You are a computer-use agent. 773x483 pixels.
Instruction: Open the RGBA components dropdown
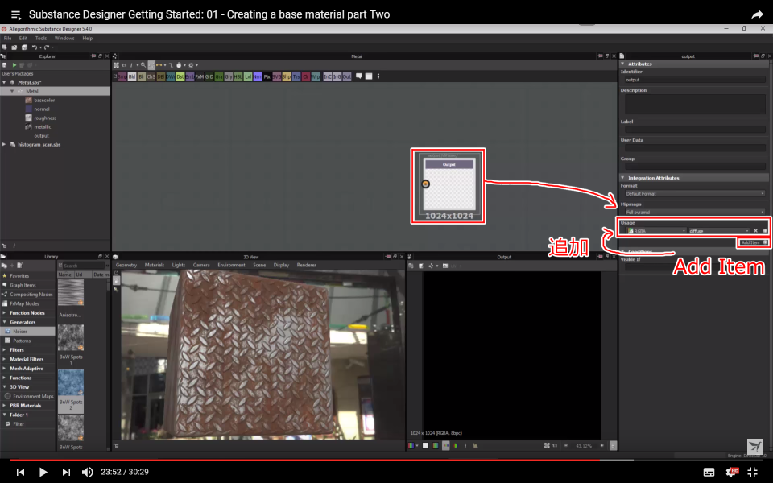[x=656, y=231]
